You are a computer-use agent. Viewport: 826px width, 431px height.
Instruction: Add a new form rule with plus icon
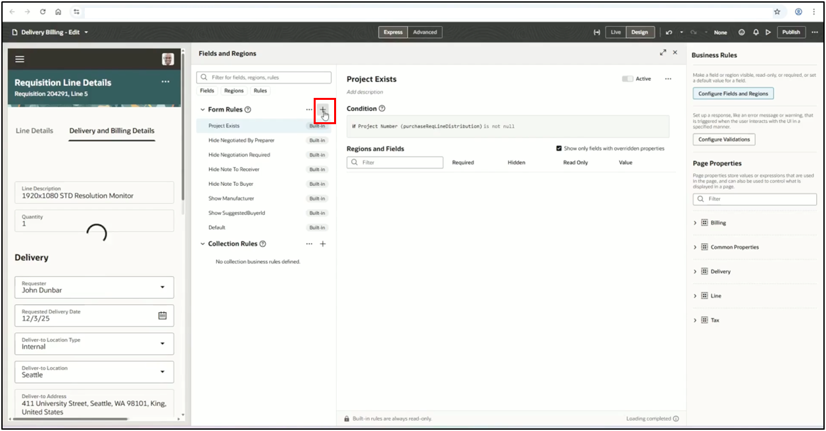pyautogui.click(x=323, y=110)
